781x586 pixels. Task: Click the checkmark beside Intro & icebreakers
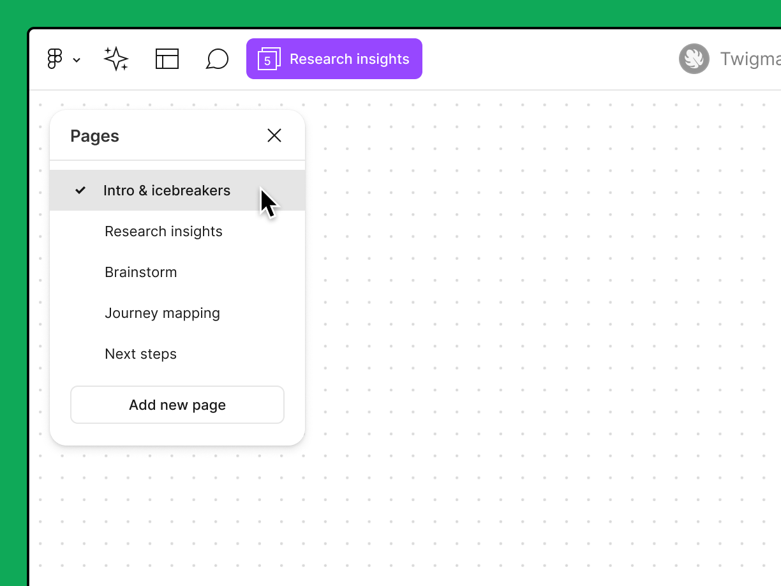pos(80,190)
